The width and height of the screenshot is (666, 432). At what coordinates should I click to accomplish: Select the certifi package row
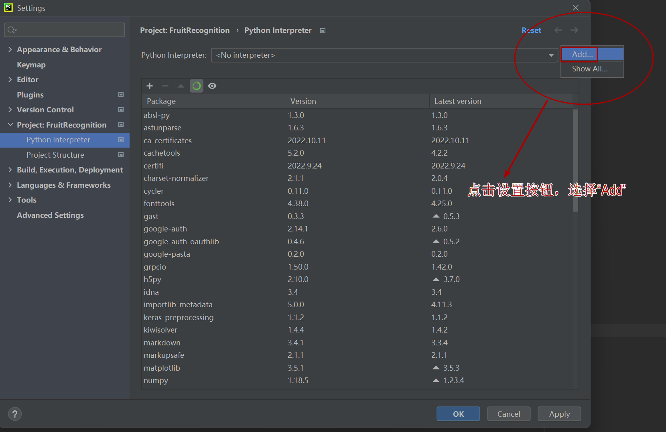click(x=357, y=166)
